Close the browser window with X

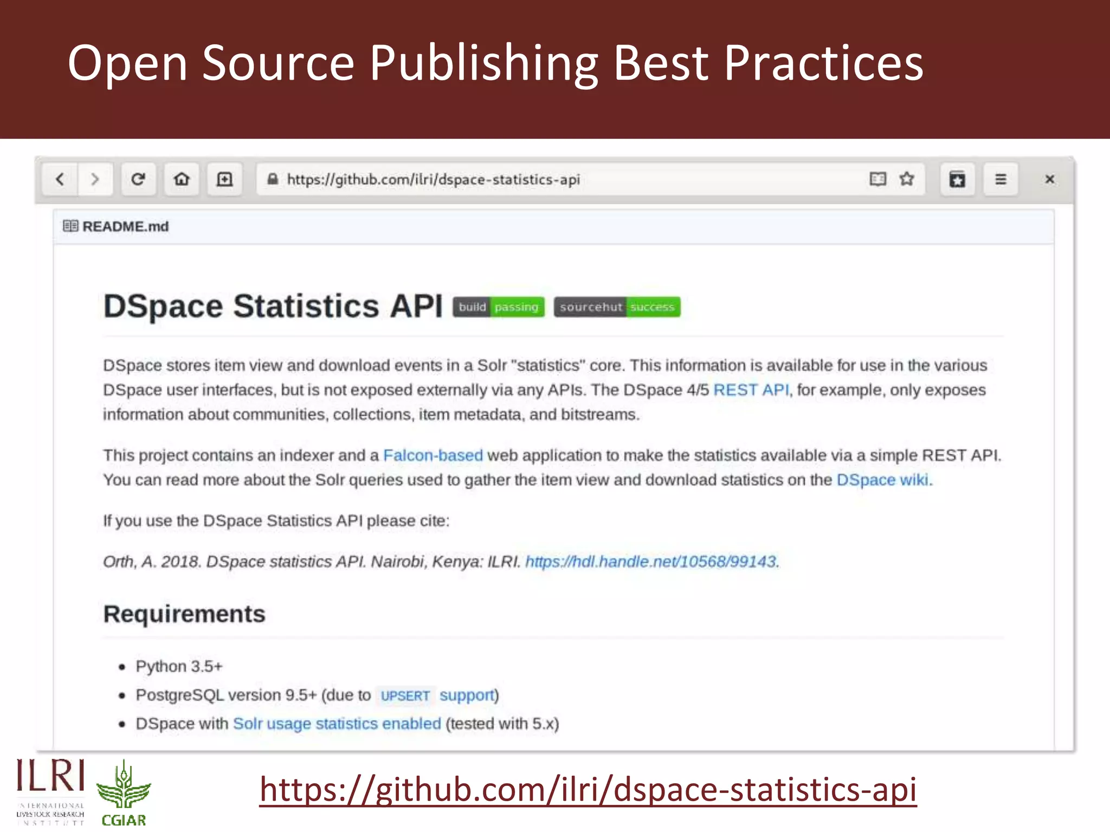pos(1050,179)
